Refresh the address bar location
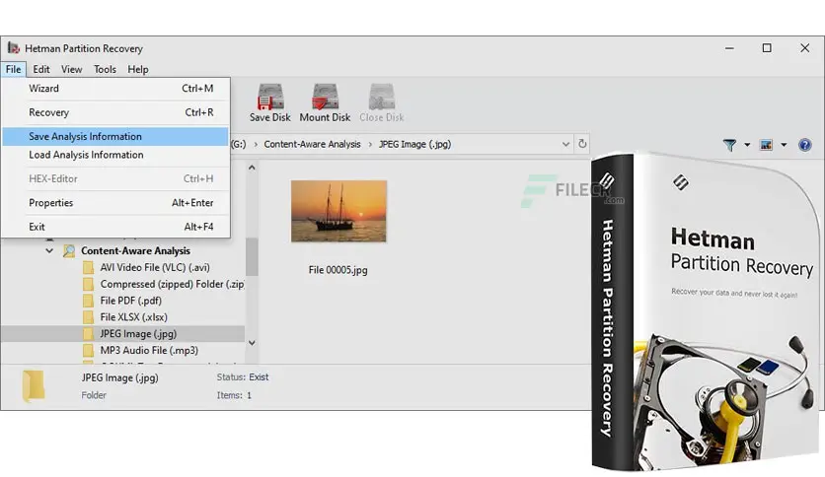Viewport: 825px width, 477px height. tap(582, 144)
